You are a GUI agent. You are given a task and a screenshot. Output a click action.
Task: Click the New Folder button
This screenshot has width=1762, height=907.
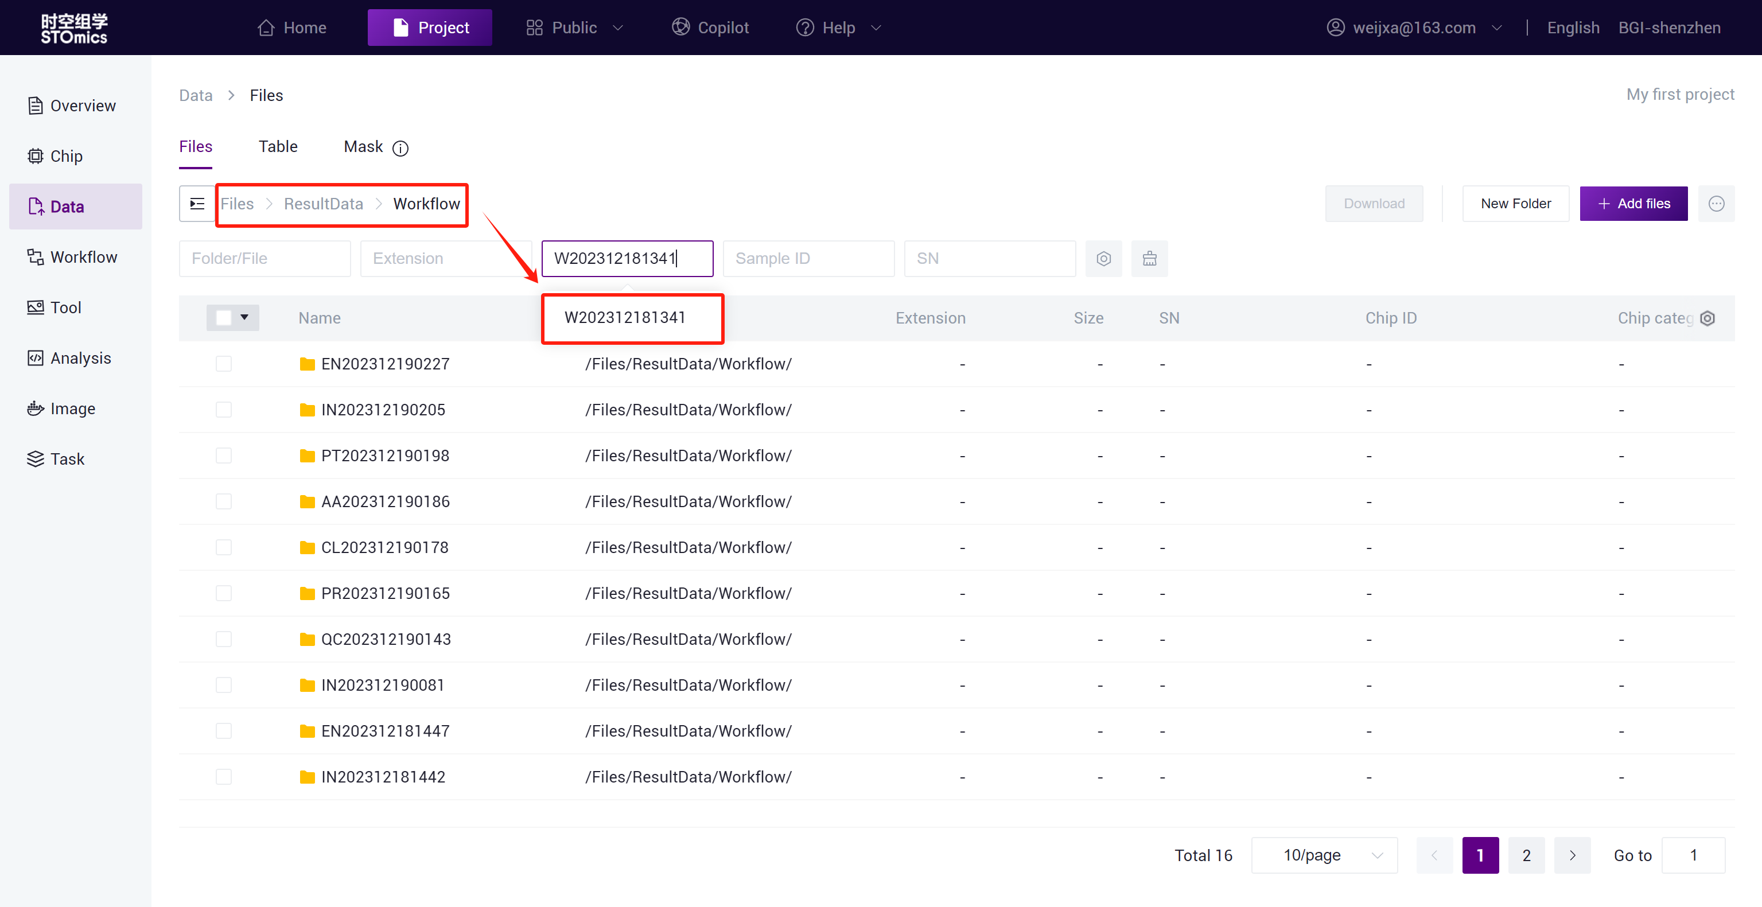pos(1515,204)
